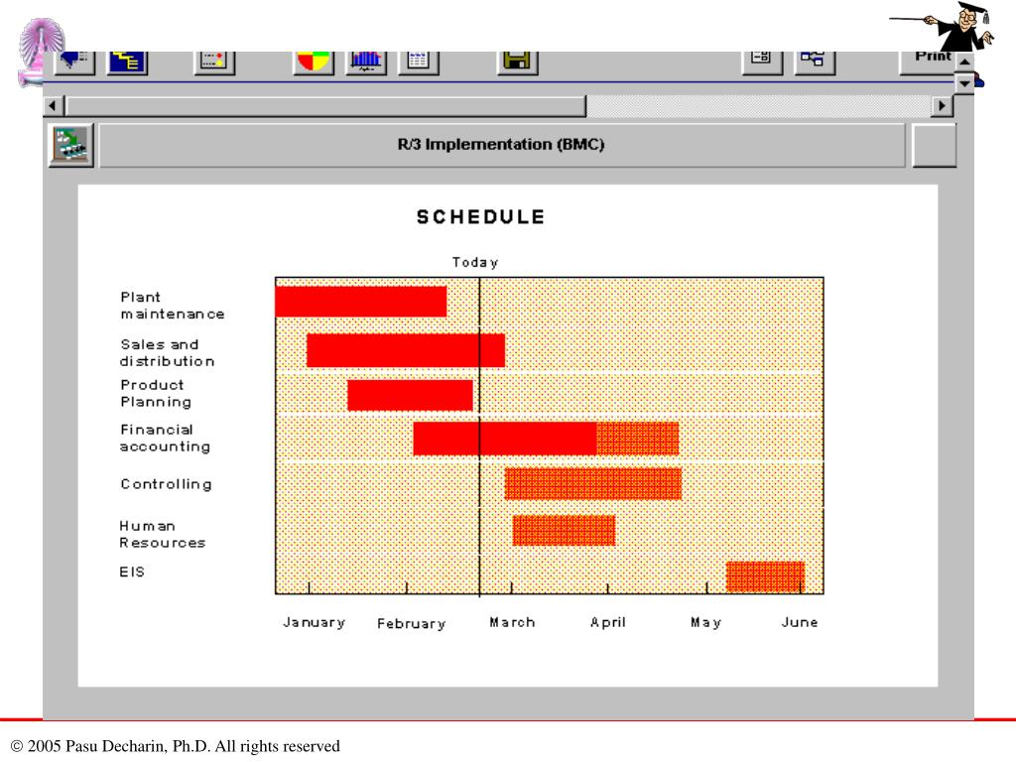The image size is (1016, 762).
Task: Click the 'Financial accounting' row label
Action: pos(166,438)
